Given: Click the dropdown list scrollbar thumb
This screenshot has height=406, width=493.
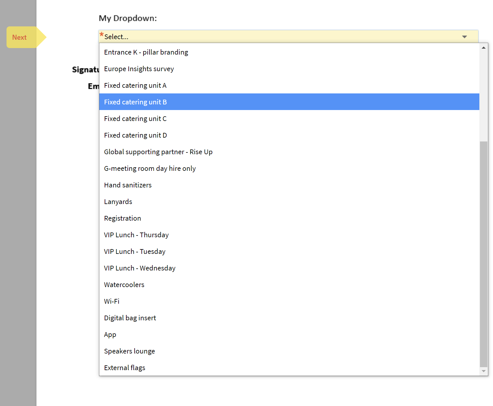Looking at the screenshot, I should click(484, 254).
